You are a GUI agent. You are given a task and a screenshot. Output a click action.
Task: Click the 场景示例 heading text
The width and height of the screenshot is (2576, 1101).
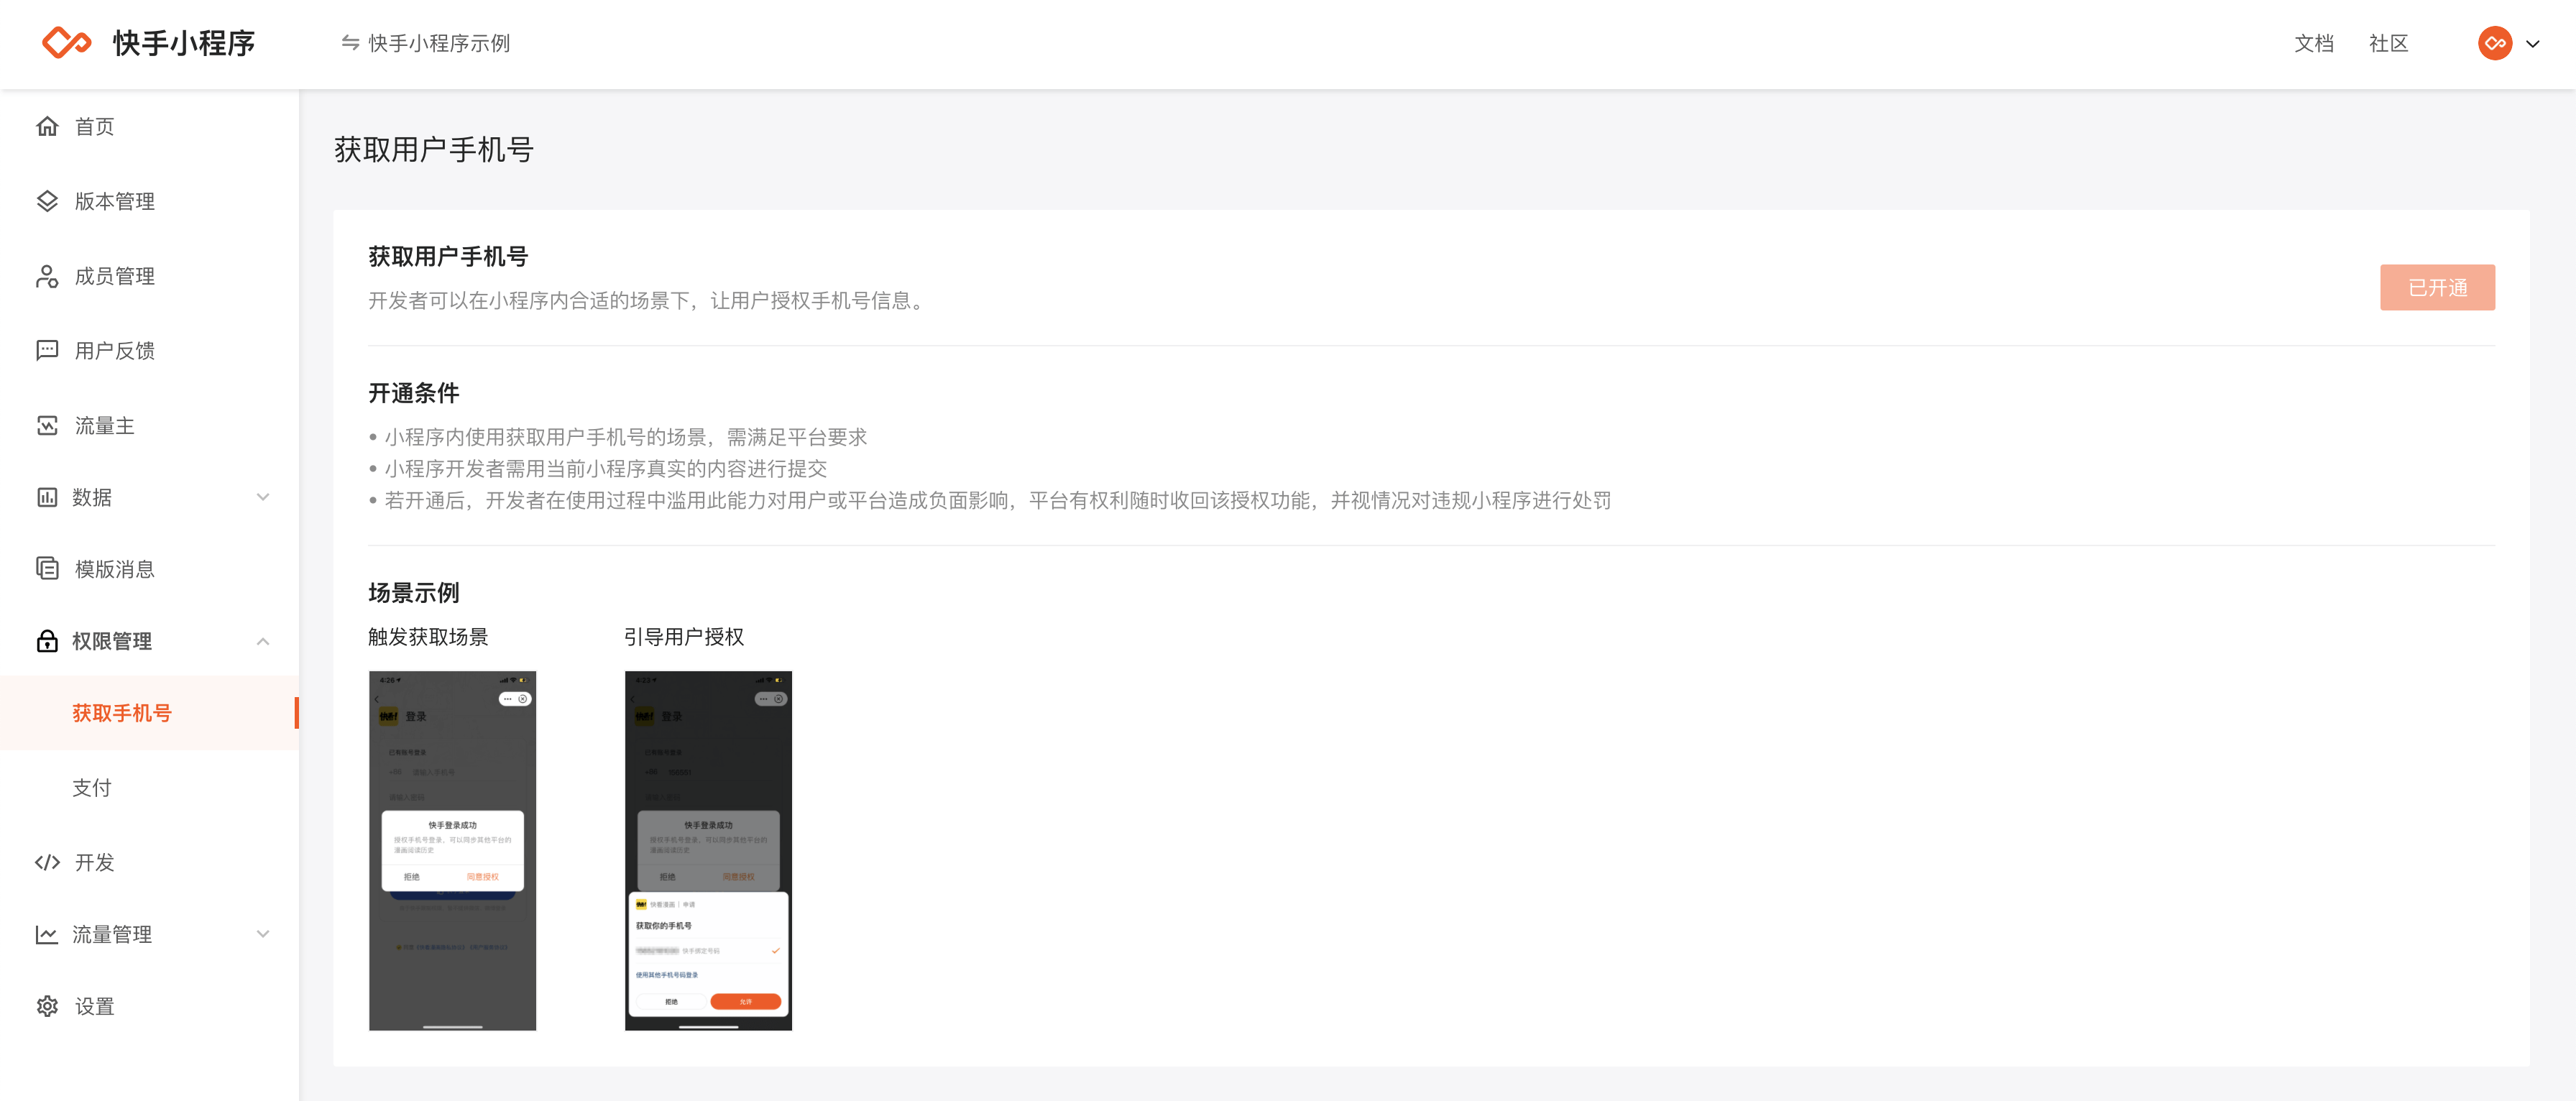[414, 592]
